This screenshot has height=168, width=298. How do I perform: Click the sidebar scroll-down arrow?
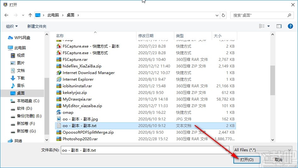pos(47,140)
